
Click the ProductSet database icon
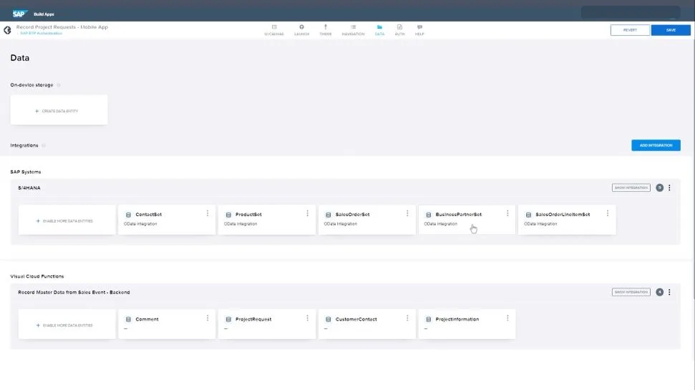click(x=228, y=215)
